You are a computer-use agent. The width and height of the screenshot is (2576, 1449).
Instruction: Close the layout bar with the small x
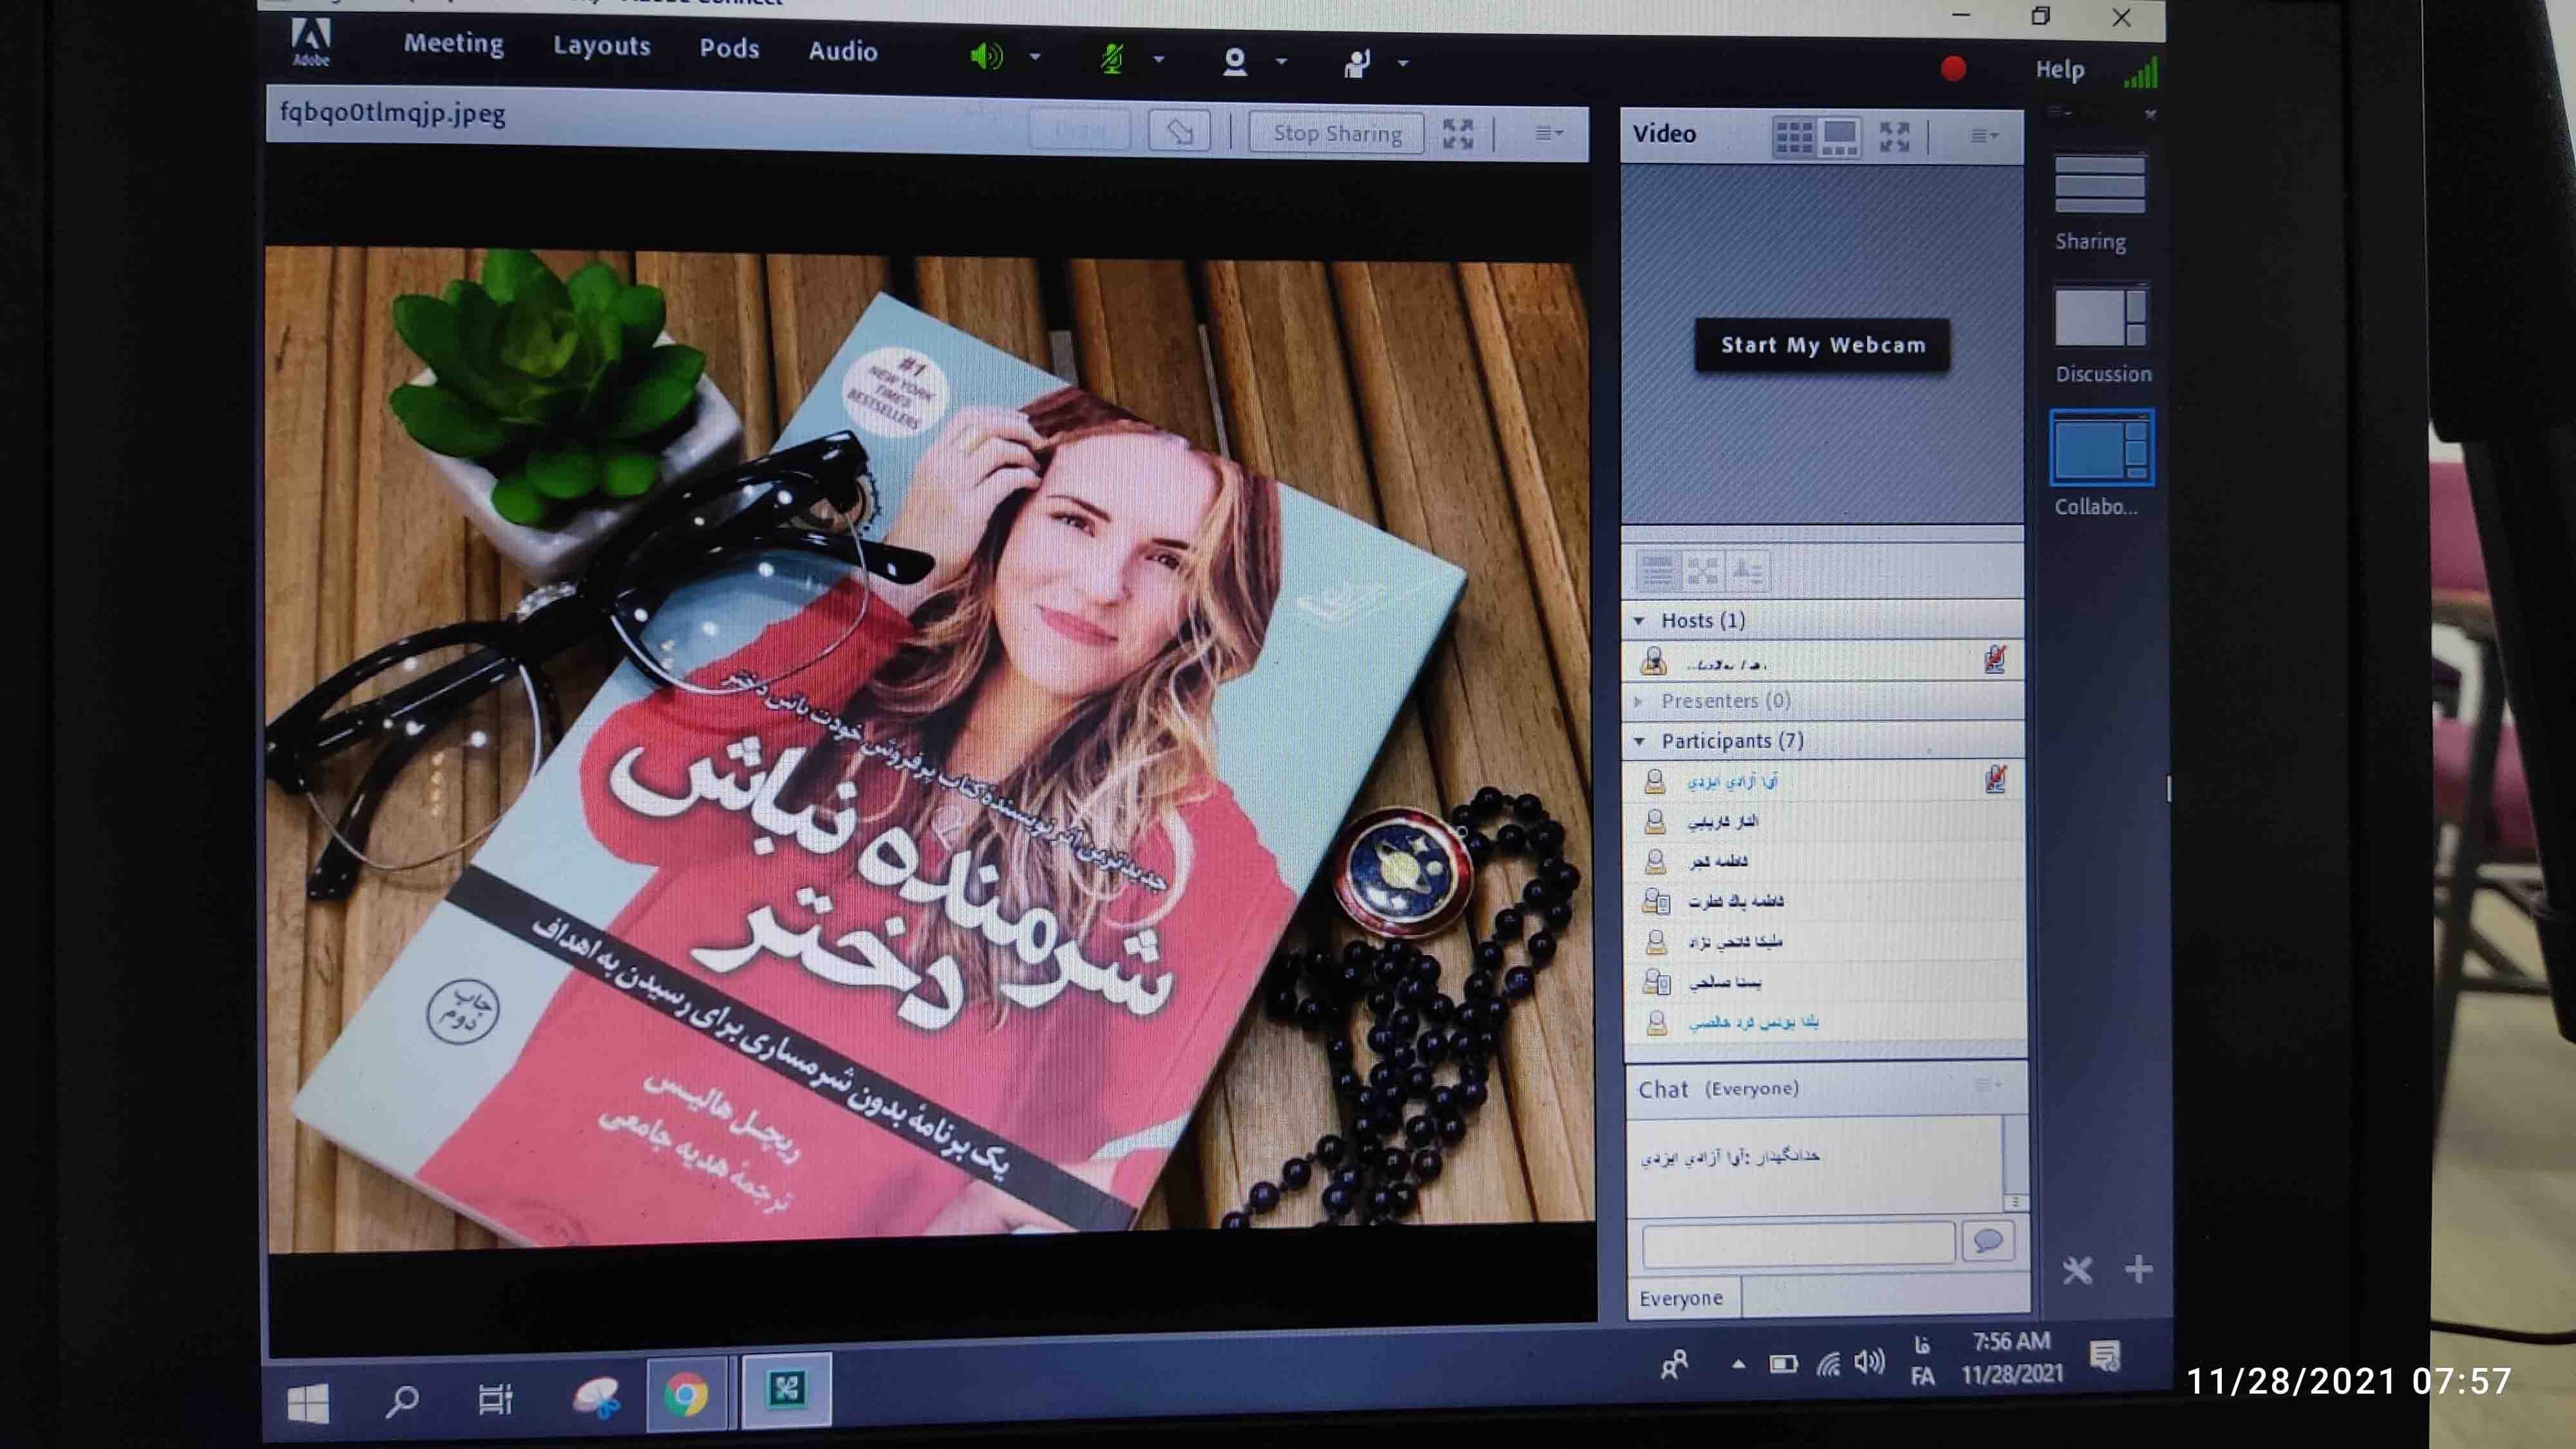click(2150, 115)
